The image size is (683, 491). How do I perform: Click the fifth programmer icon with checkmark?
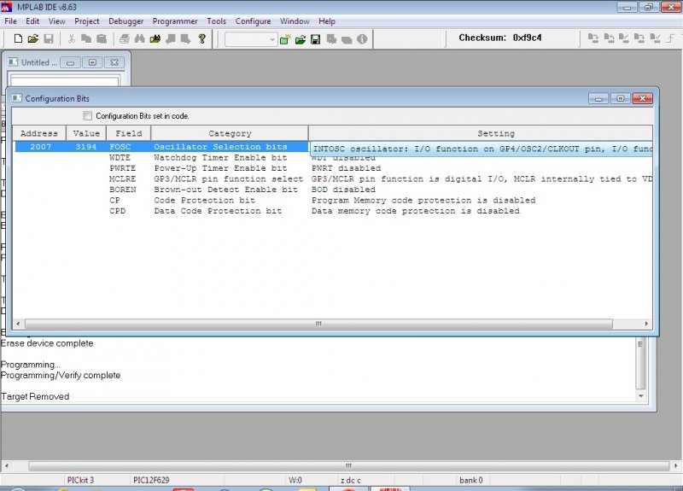coord(655,38)
